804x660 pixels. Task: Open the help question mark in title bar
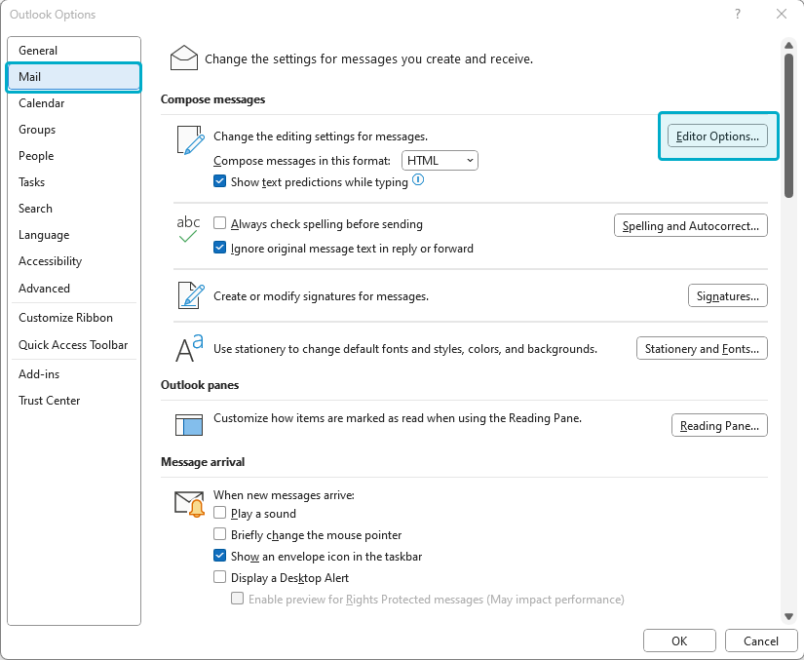(738, 14)
